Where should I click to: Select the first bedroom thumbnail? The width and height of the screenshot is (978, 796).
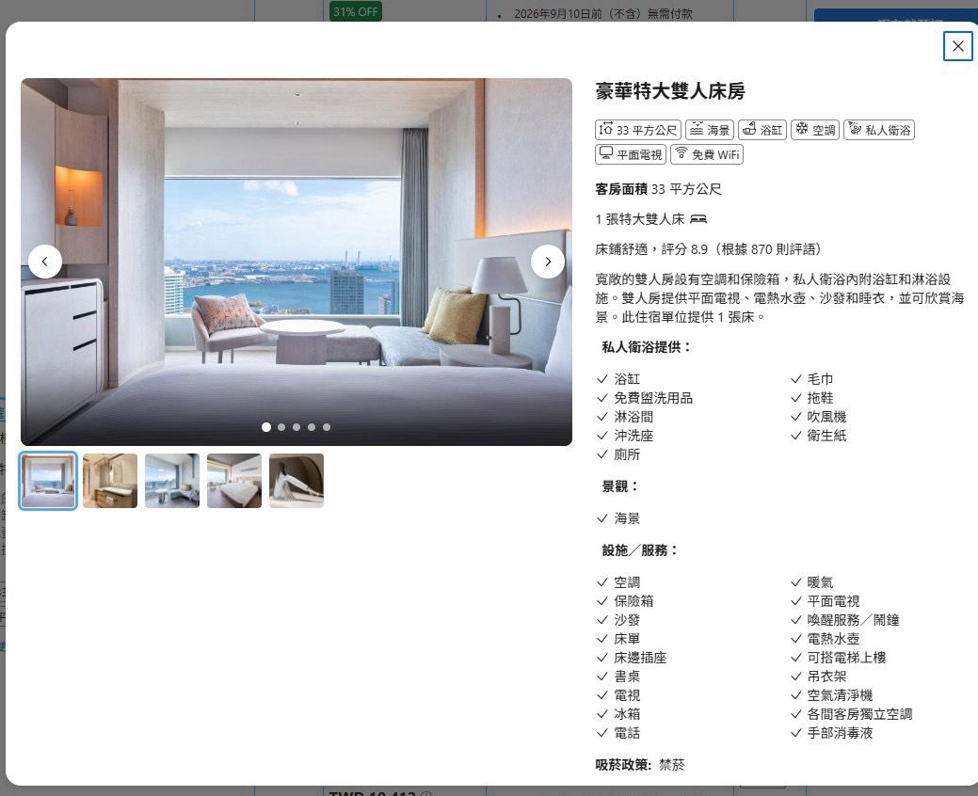click(x=48, y=481)
